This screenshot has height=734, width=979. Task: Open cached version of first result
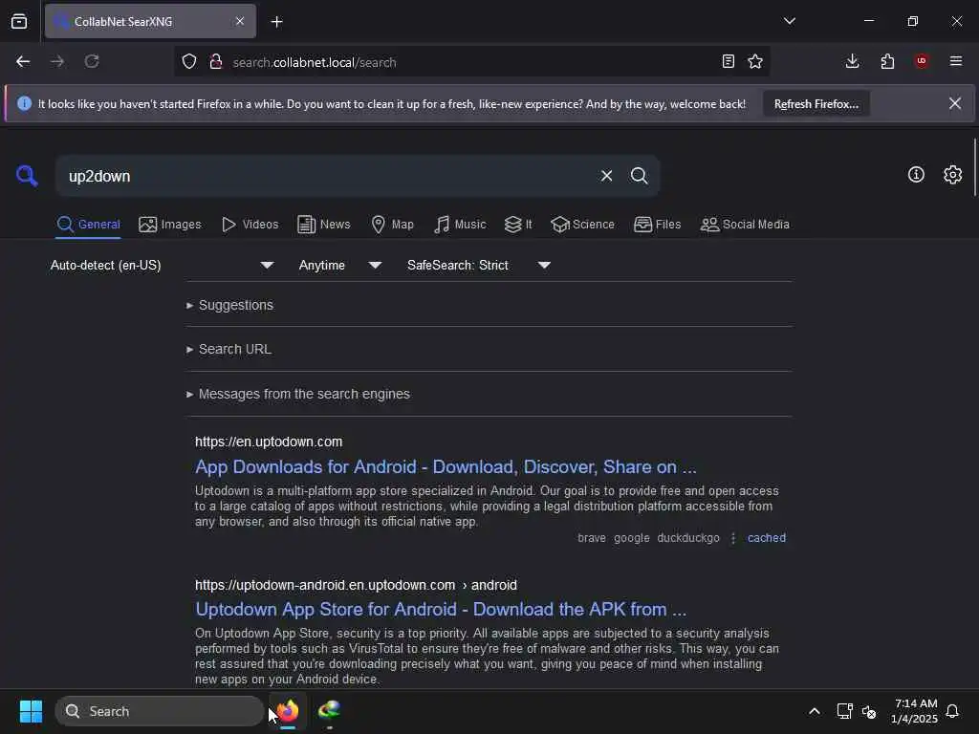[767, 538]
